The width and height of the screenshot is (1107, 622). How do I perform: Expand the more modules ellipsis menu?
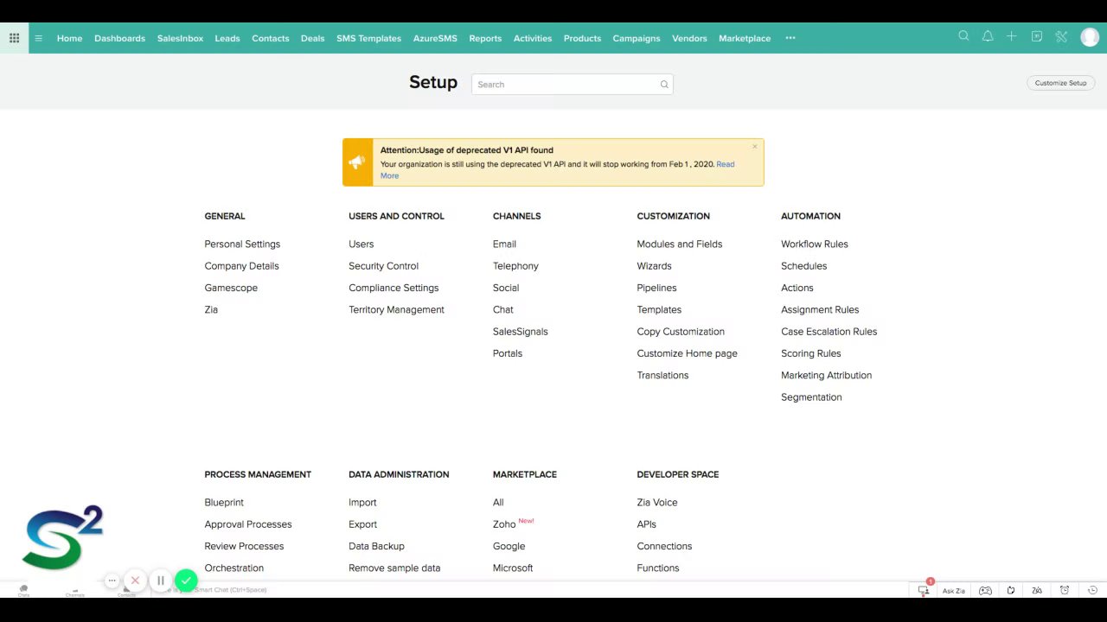pyautogui.click(x=790, y=38)
